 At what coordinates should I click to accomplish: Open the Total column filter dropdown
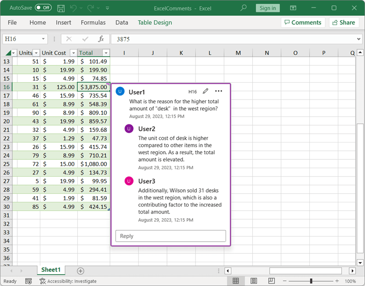(106, 53)
